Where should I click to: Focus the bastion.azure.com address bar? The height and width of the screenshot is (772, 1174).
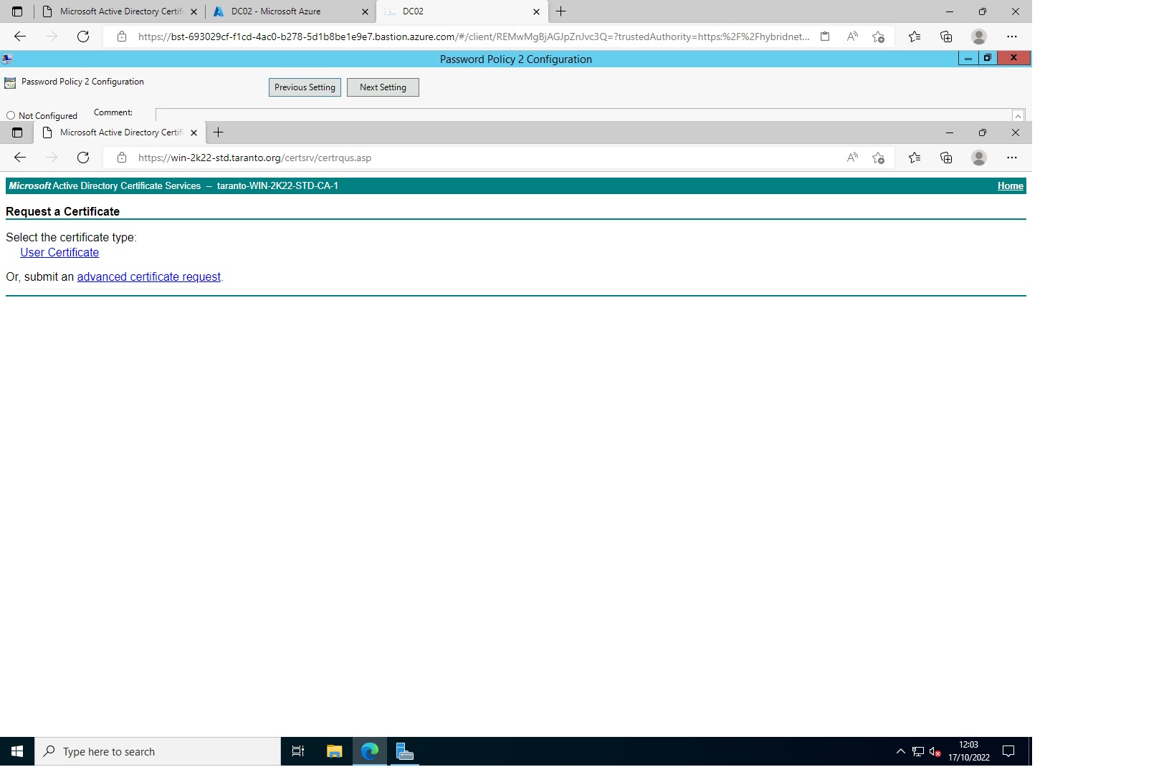pos(474,37)
